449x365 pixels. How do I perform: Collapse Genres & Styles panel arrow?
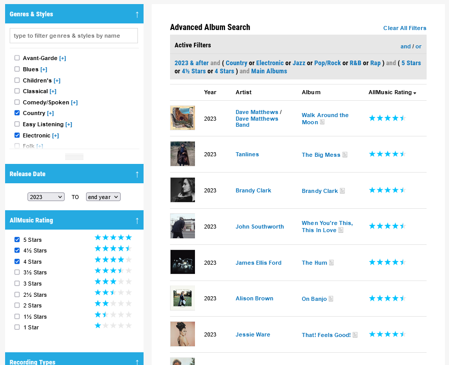point(137,14)
